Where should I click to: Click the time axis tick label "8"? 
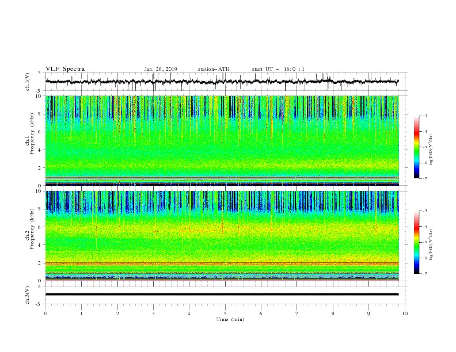point(333,313)
